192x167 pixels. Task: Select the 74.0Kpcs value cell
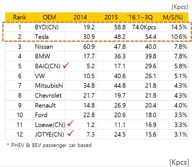144,27
